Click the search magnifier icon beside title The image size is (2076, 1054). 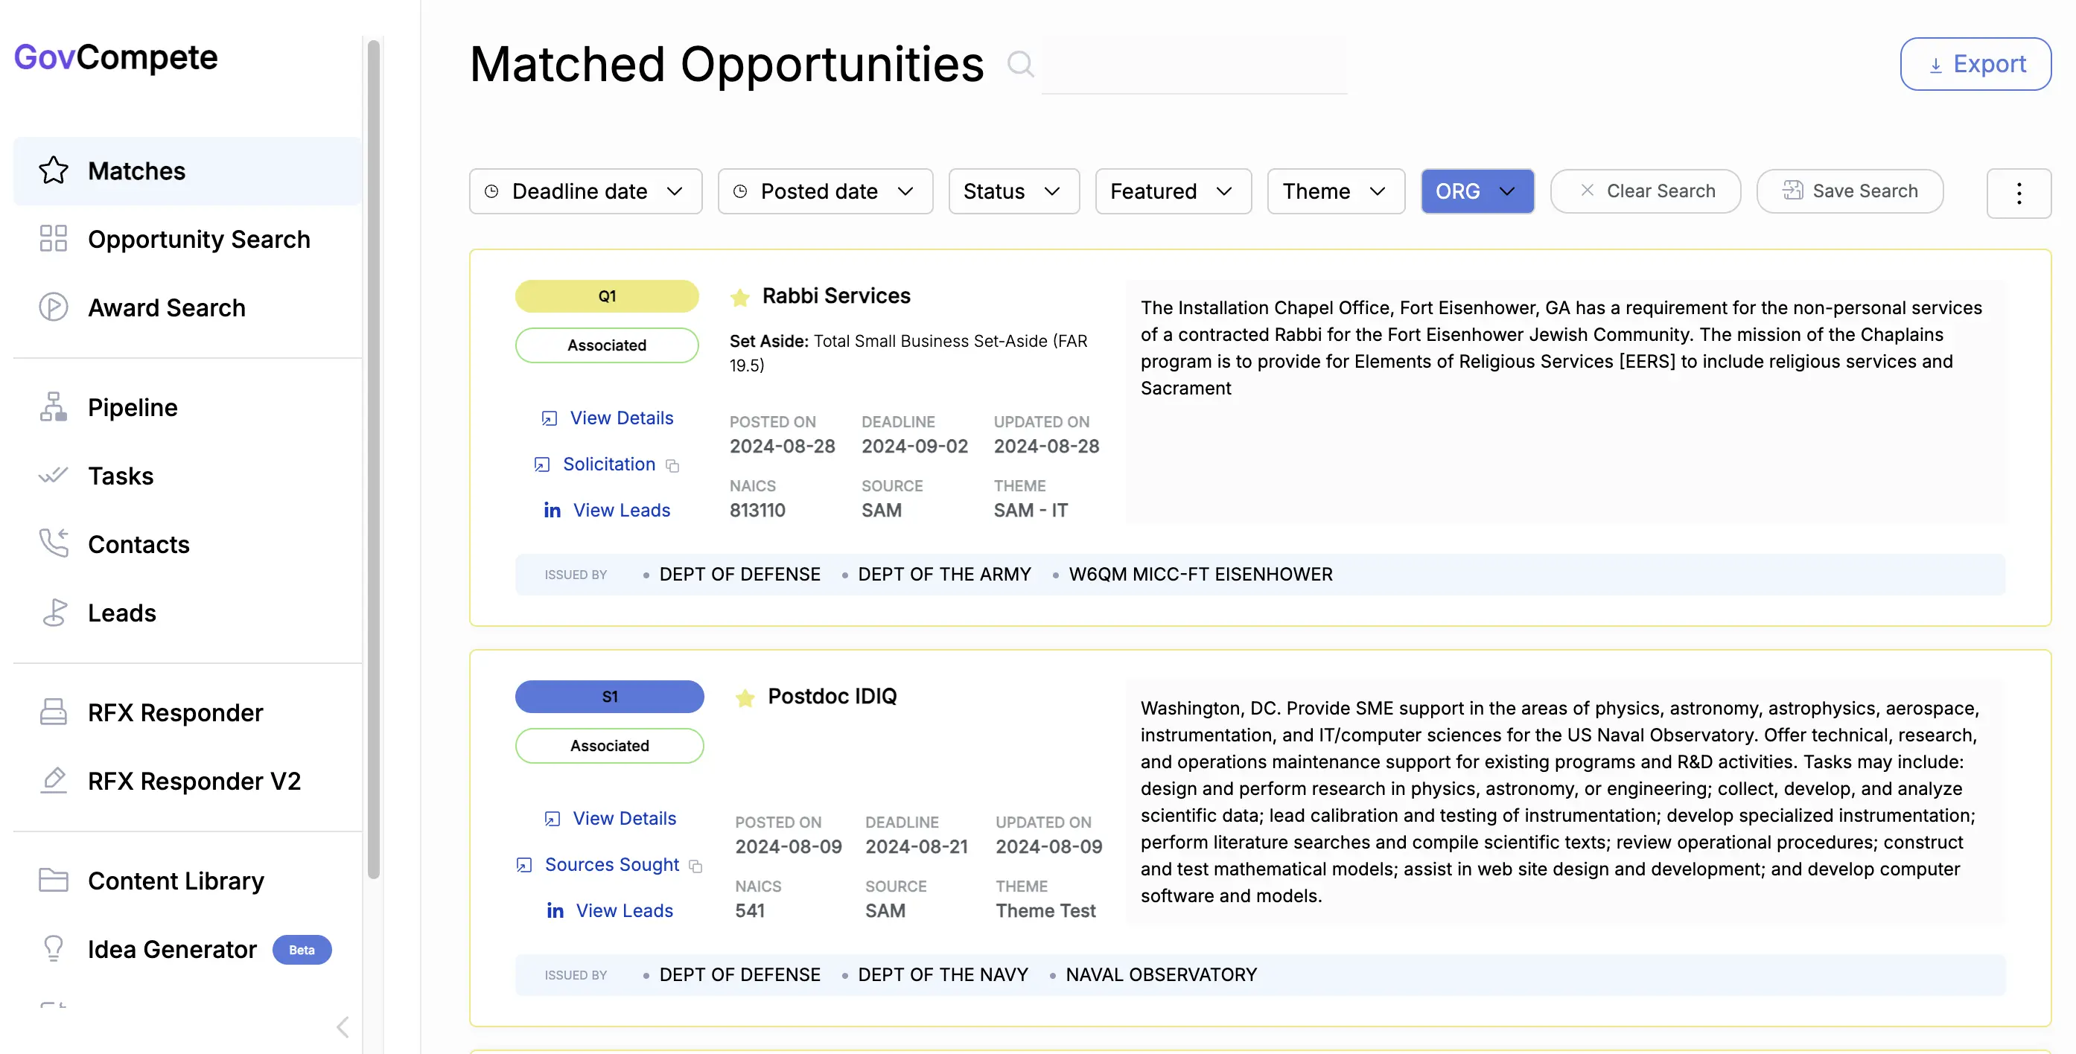pyautogui.click(x=1020, y=64)
